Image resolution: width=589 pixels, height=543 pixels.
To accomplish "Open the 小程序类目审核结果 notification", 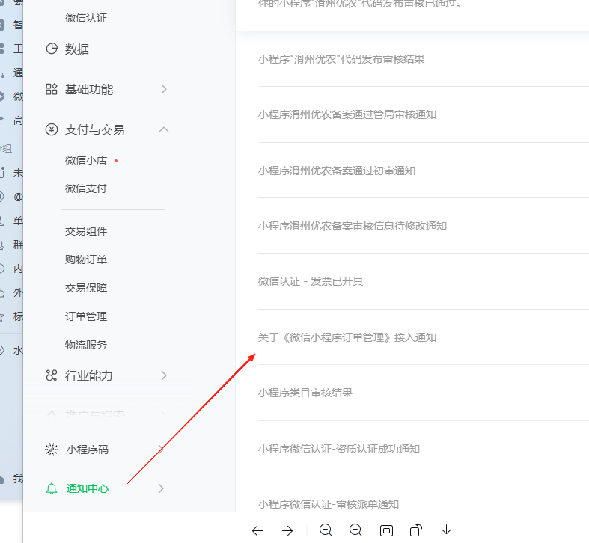I will click(305, 393).
